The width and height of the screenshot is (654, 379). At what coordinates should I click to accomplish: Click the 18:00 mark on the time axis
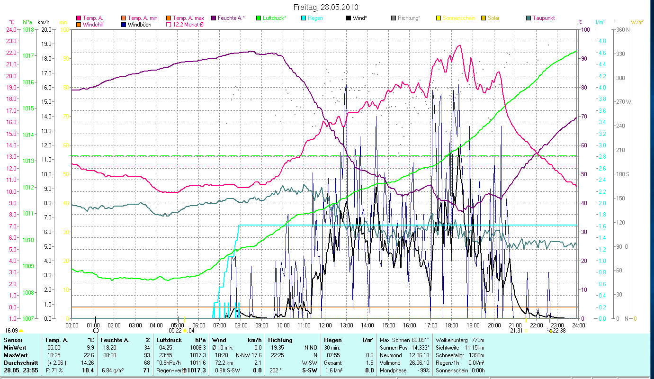click(x=452, y=325)
